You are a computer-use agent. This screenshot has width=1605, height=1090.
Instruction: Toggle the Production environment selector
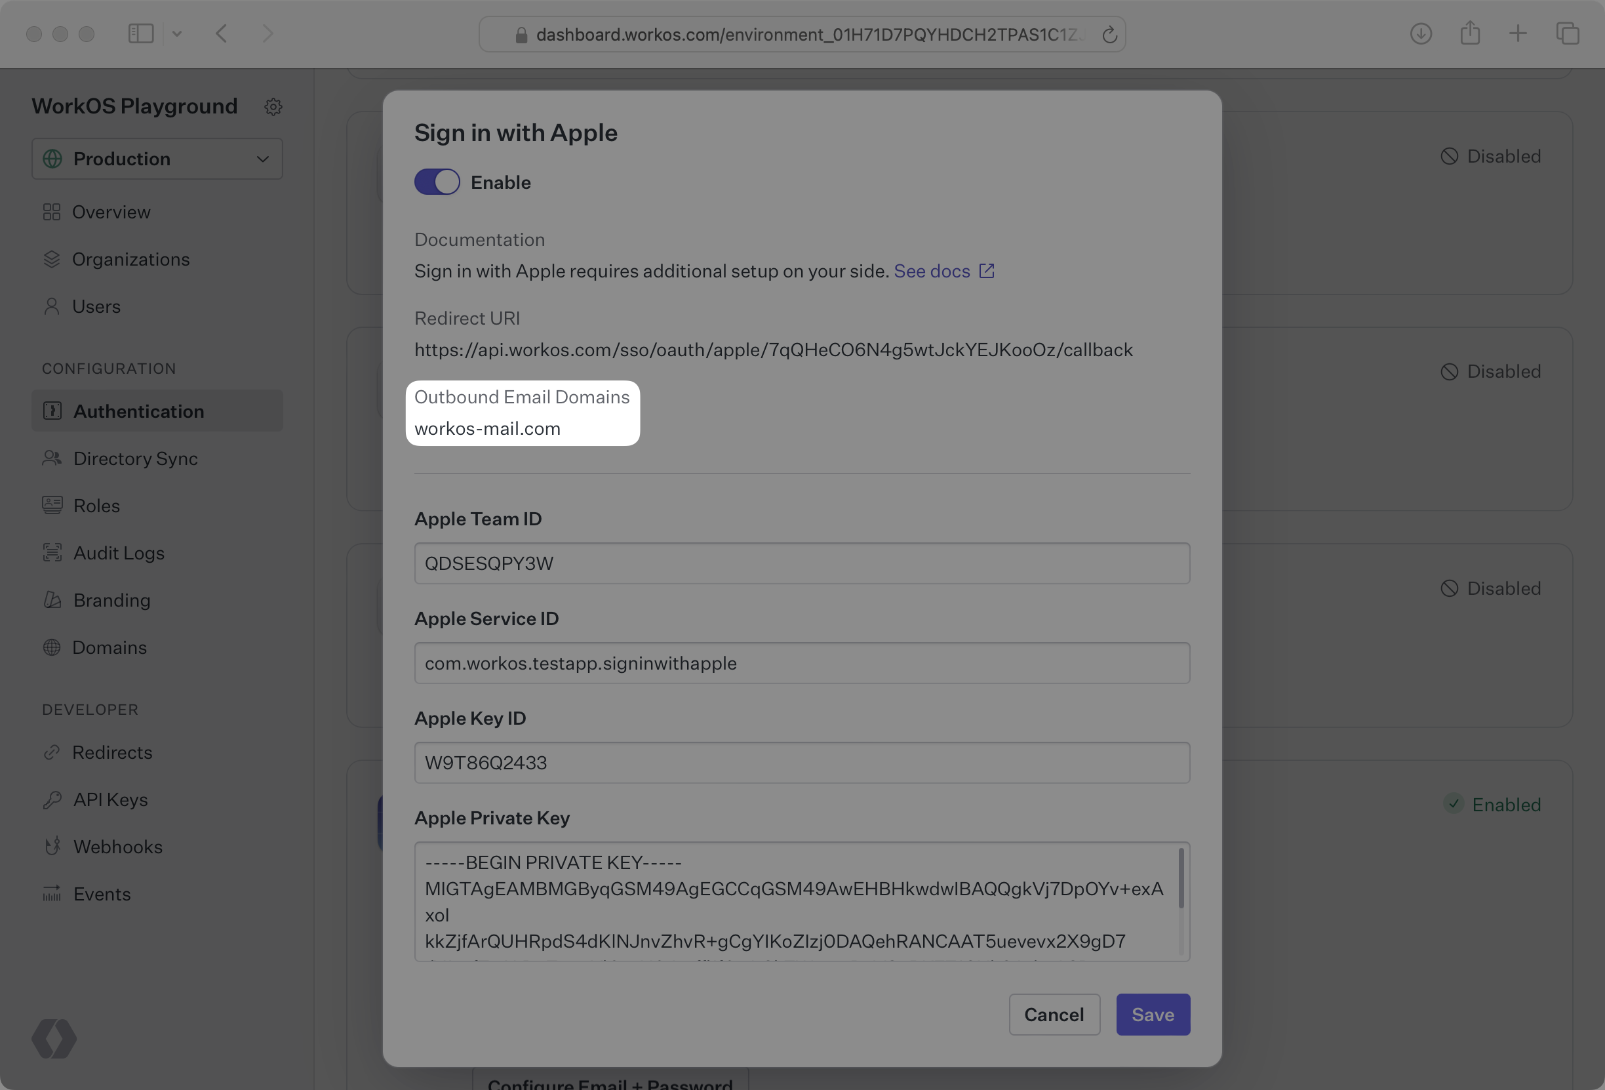157,157
